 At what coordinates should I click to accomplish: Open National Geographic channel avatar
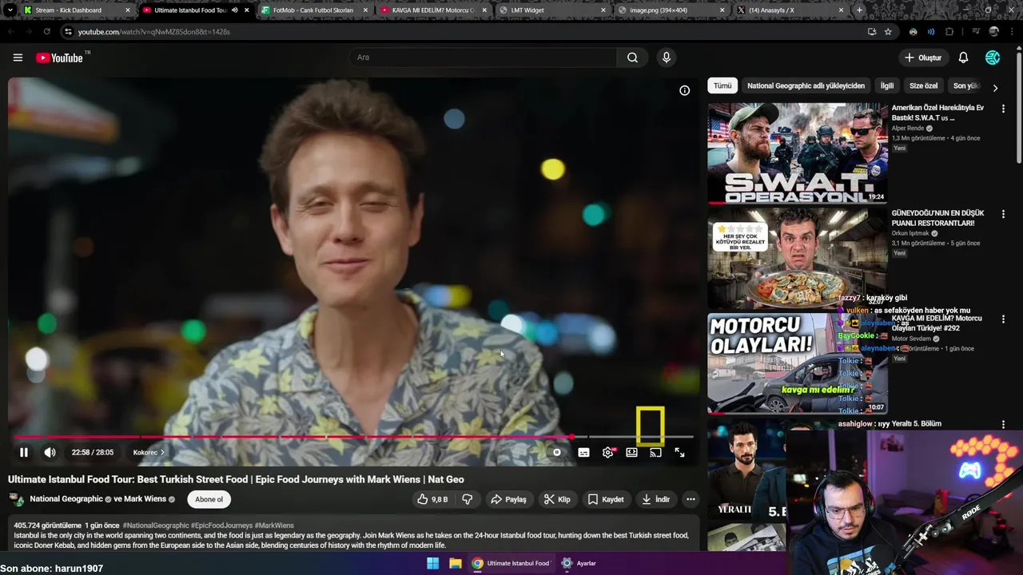pos(16,499)
